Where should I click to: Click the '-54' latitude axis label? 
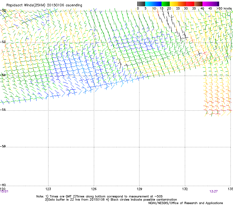3,75
